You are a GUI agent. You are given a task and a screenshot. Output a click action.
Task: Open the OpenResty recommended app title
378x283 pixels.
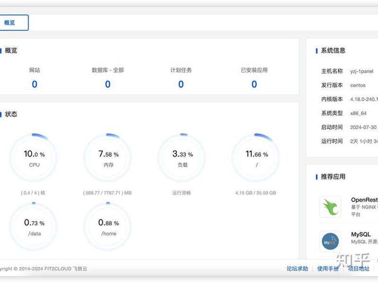point(364,200)
